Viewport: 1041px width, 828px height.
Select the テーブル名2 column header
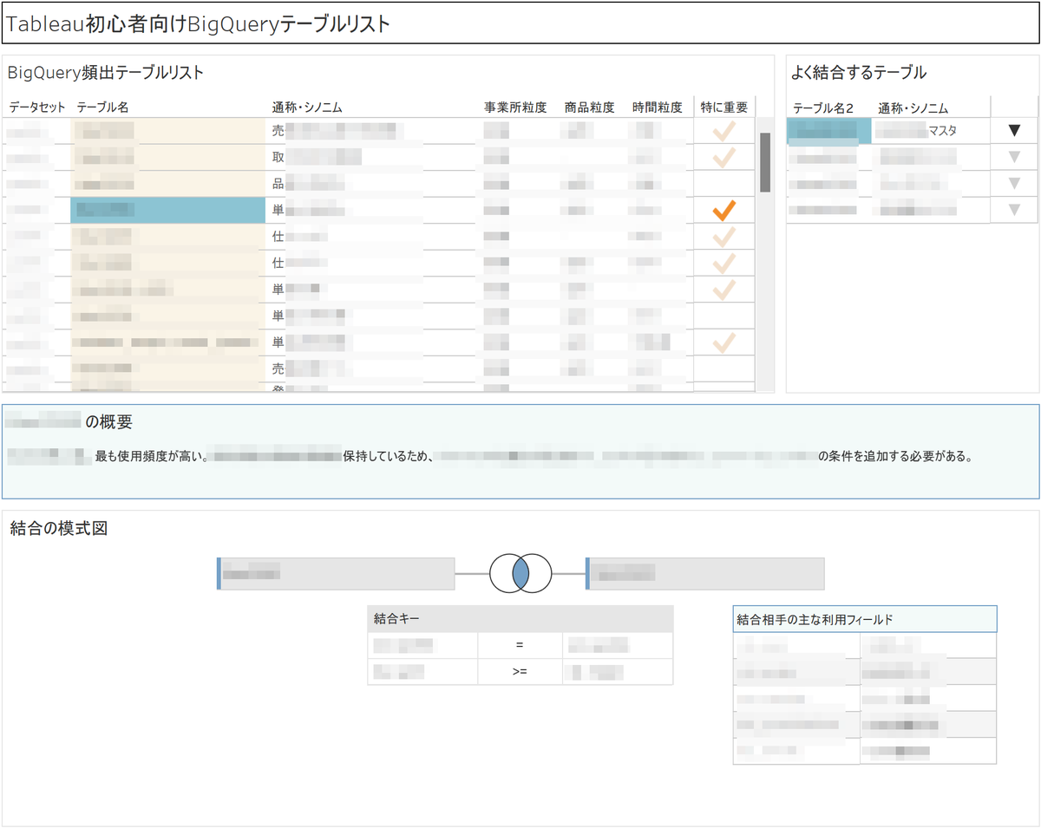tap(823, 108)
